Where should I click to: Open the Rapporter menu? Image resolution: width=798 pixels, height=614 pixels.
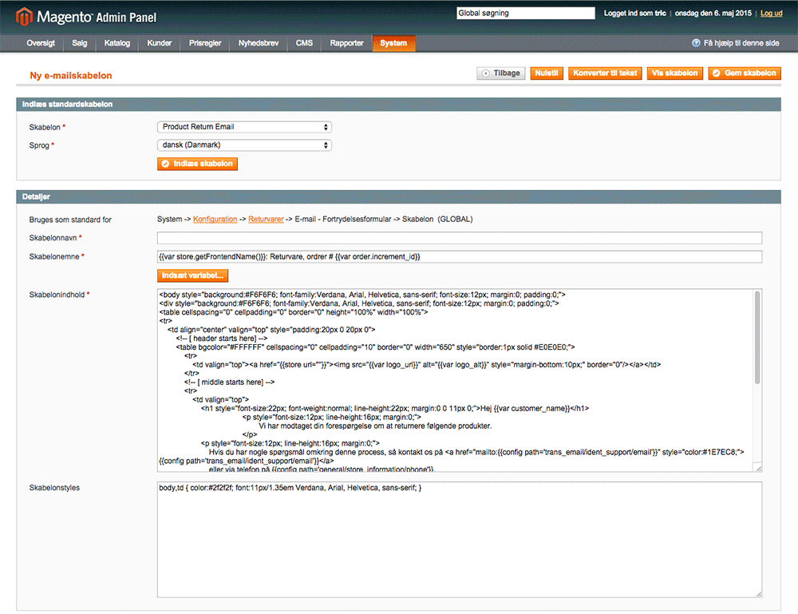click(x=347, y=43)
